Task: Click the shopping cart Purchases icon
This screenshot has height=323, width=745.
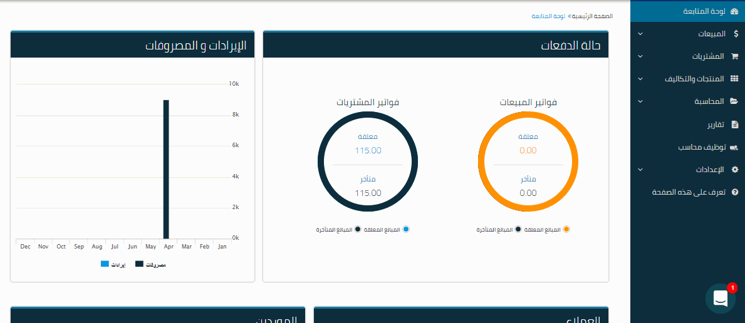Action: pyautogui.click(x=735, y=56)
